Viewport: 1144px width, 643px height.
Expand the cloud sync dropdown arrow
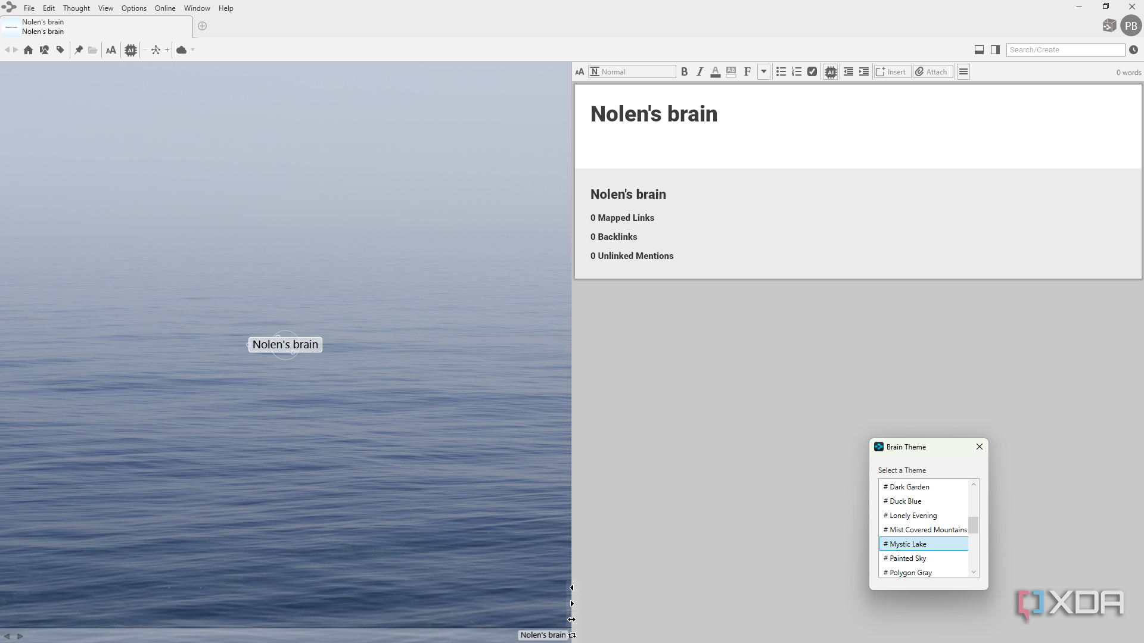[x=193, y=50]
